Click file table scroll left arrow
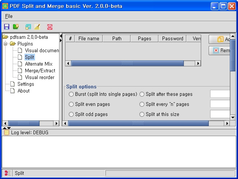The image size is (238, 179). pos(68,63)
